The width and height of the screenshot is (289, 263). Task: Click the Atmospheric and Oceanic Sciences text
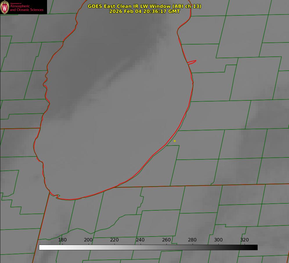coord(26,8)
